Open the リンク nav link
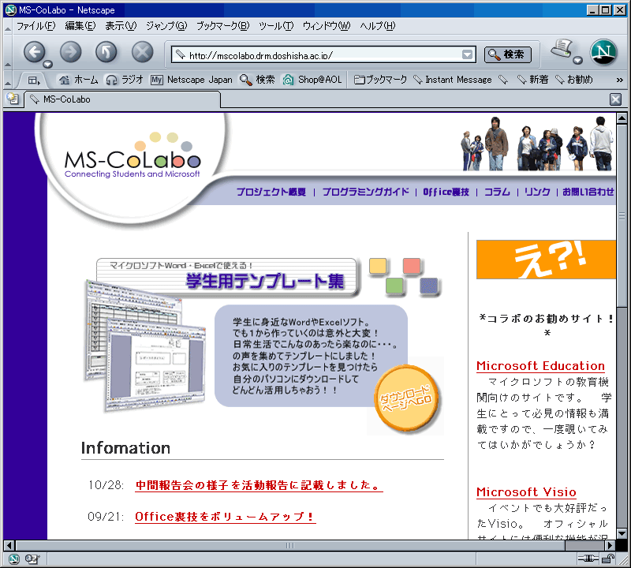Image resolution: width=631 pixels, height=568 pixels. (537, 192)
